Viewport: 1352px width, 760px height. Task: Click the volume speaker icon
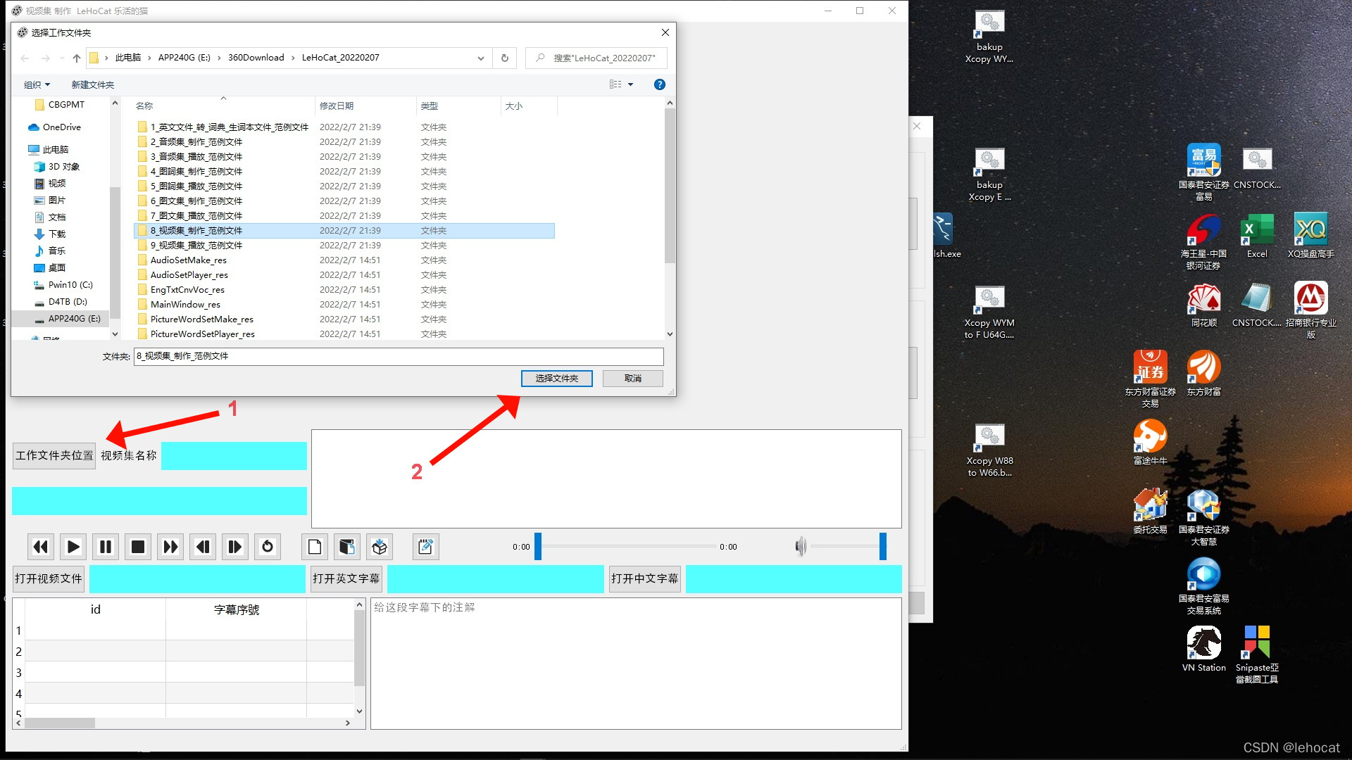point(801,547)
